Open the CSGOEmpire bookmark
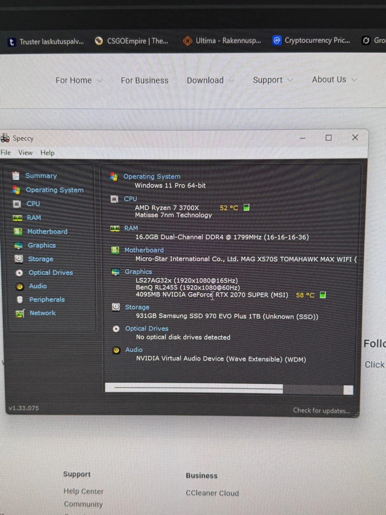Screen dimensions: 386x515 pos(131,41)
